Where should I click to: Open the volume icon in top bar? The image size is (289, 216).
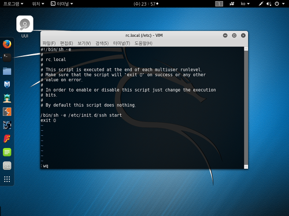pos(269,3)
